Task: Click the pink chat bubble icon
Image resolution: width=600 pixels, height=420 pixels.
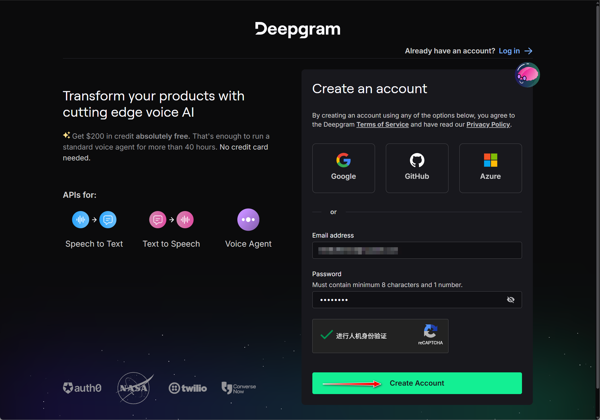Action: tap(158, 219)
